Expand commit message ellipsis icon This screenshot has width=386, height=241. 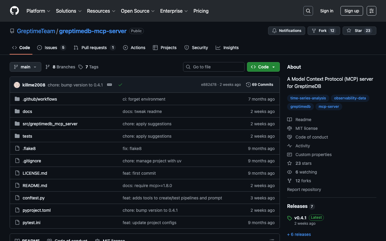coord(109,85)
